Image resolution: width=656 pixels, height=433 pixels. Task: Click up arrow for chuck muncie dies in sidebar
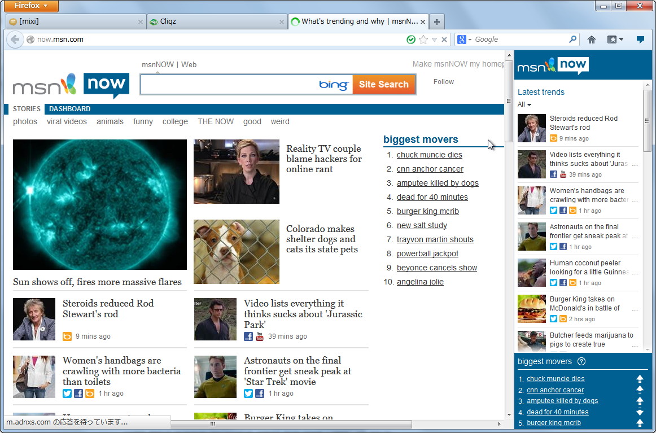point(640,379)
